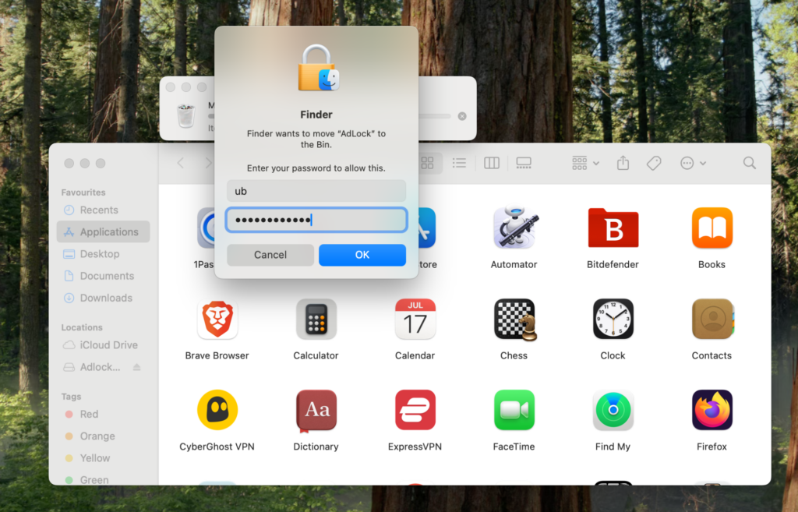Viewport: 798px width, 512px height.
Task: Switch Finder to gallery view
Action: (524, 163)
